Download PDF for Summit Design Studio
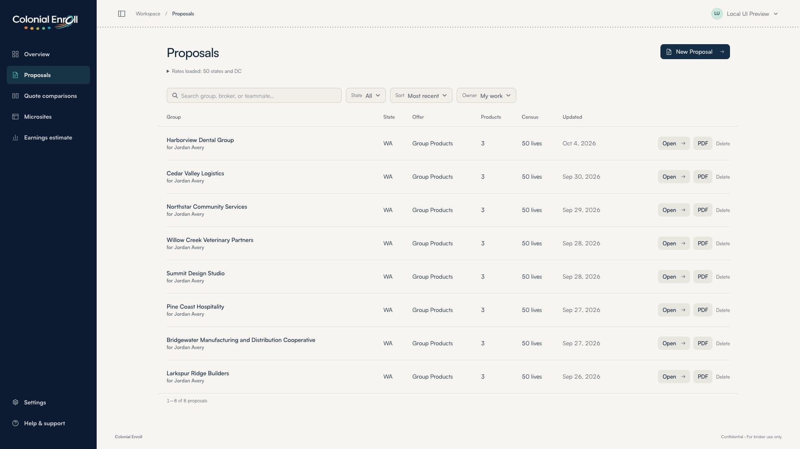 (x=702, y=277)
